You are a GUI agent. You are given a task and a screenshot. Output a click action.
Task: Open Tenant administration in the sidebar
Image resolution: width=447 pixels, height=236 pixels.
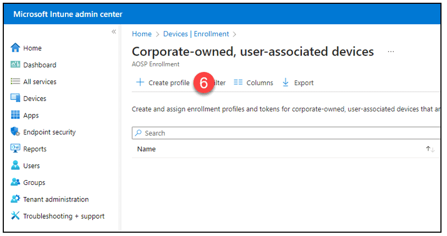(x=56, y=199)
